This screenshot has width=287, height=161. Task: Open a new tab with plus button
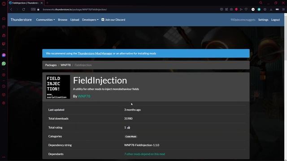click(x=47, y=3)
